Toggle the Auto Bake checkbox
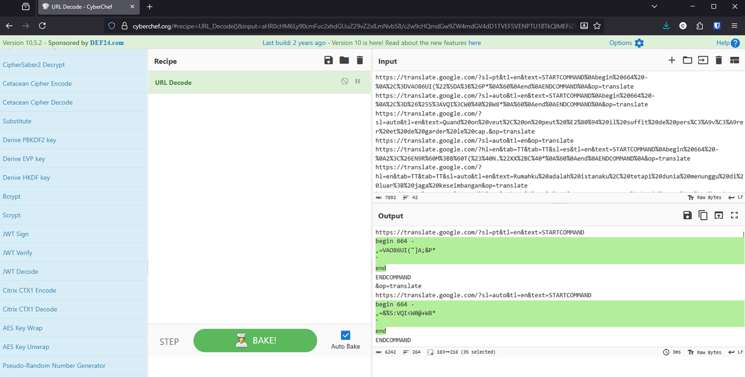This screenshot has height=377, width=745. (345, 335)
